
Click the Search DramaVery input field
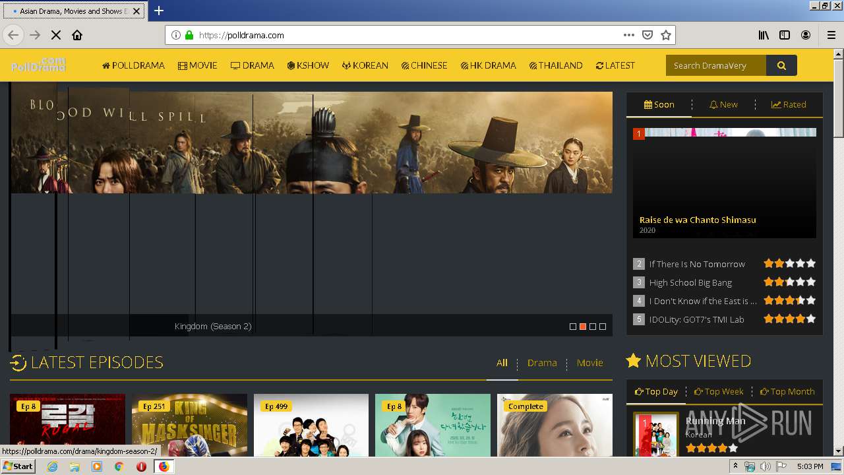click(716, 65)
